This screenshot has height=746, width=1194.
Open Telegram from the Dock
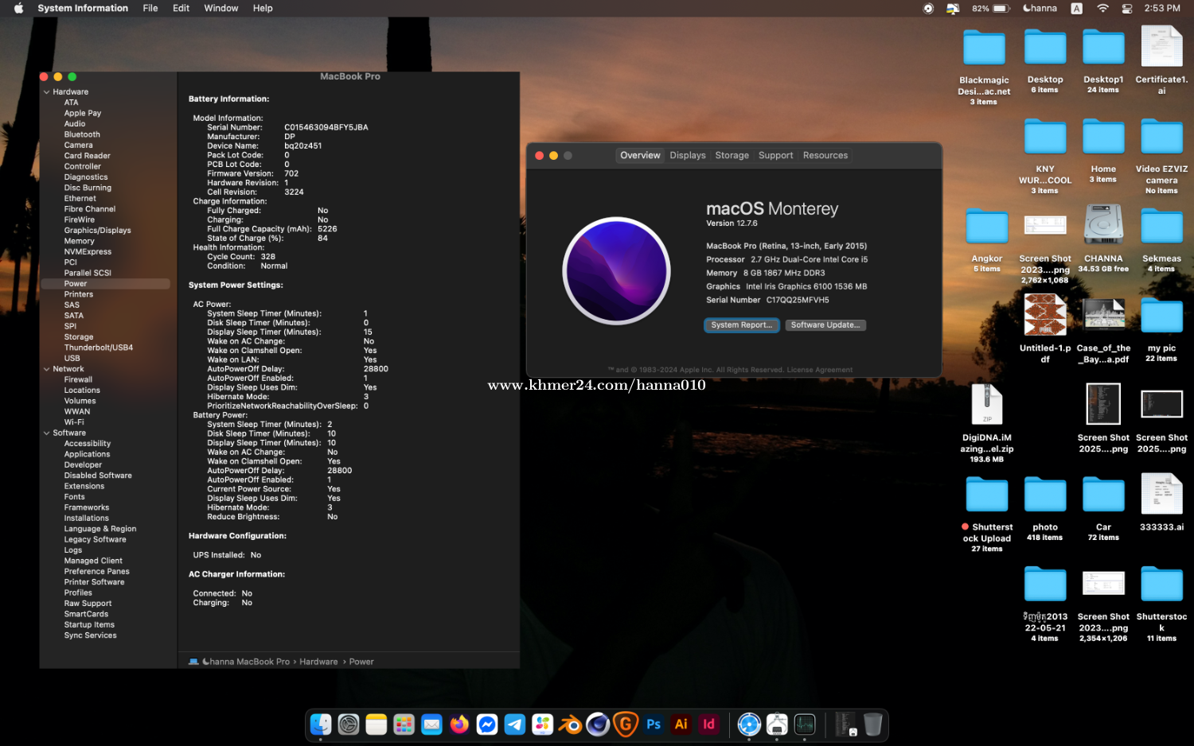[515, 724]
